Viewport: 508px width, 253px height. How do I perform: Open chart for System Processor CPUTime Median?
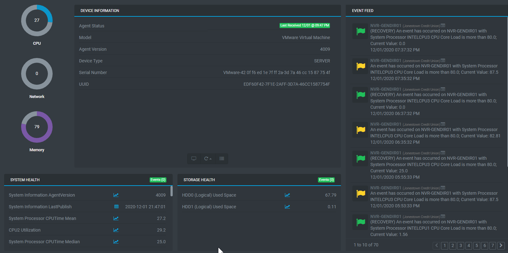[x=116, y=242]
